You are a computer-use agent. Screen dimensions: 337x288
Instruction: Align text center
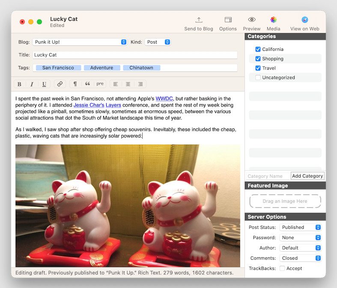click(x=128, y=84)
